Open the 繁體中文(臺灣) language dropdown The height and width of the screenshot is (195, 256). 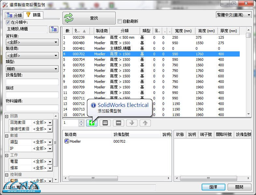tap(234, 15)
